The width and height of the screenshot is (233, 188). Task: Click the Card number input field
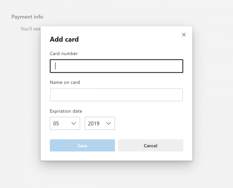coord(116,66)
